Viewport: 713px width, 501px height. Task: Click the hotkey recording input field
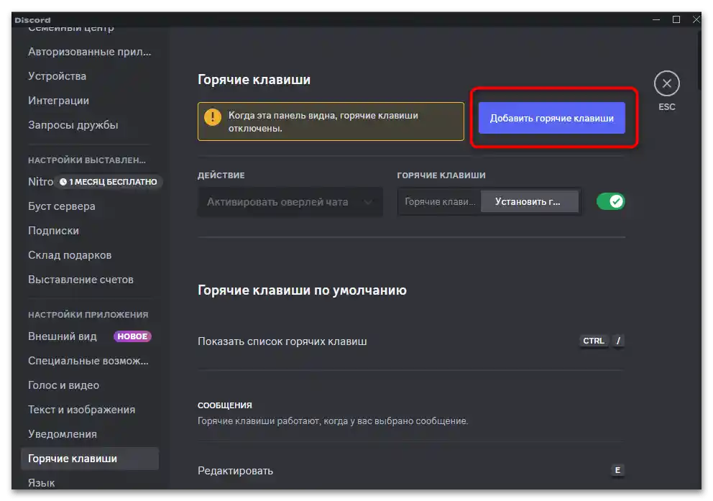coord(439,202)
